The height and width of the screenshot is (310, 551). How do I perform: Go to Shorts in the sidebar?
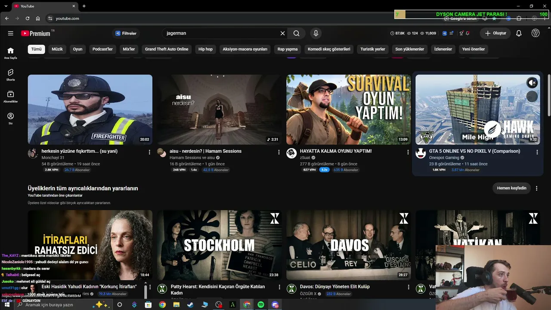pyautogui.click(x=10, y=74)
